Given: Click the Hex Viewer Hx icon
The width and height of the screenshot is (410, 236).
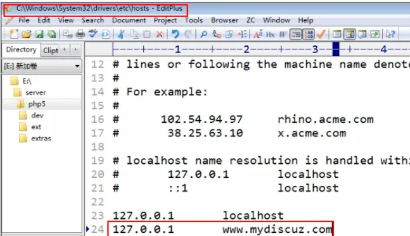Looking at the screenshot, I should pos(271,34).
